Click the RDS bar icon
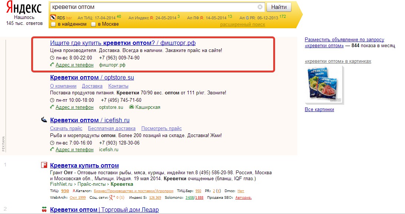The height and width of the screenshot is (214, 405). pos(53,17)
